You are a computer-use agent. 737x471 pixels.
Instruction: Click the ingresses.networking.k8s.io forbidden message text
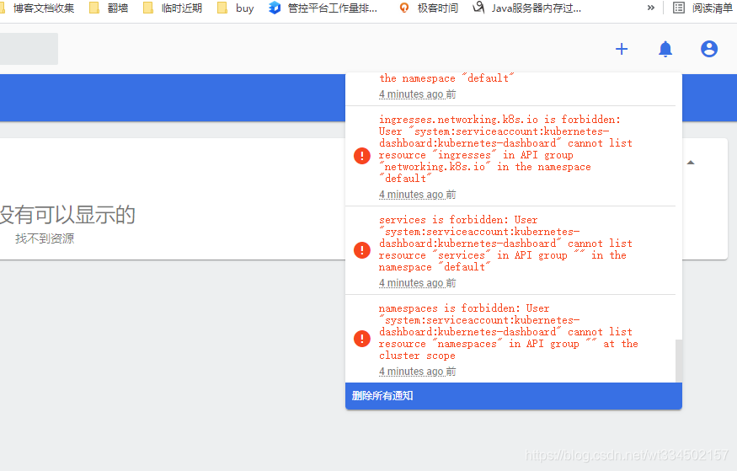tap(505, 149)
